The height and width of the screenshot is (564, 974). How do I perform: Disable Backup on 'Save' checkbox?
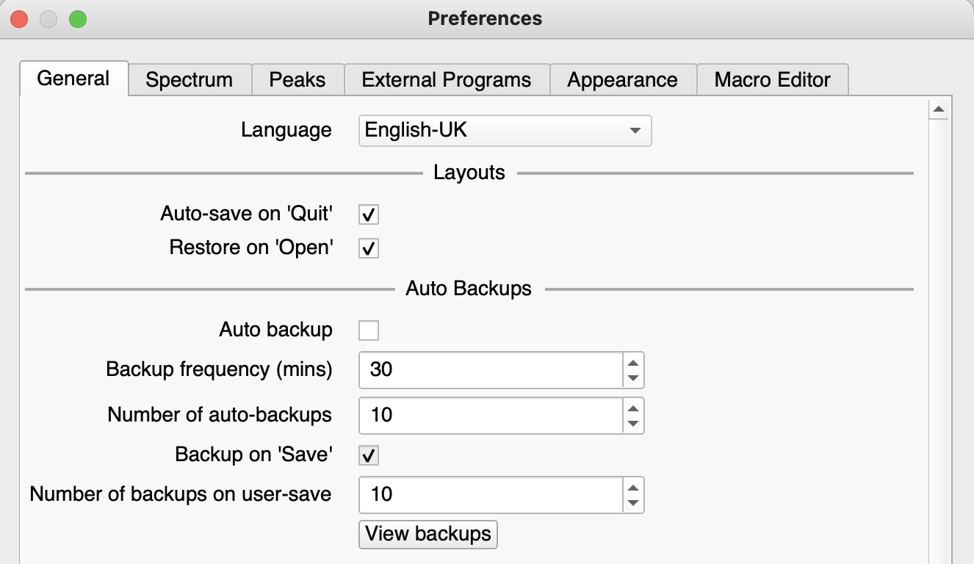point(369,455)
